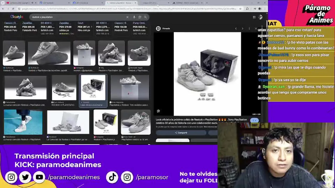335x188 pixels.
Task: Open Google Lens camera search icon
Action: (x=140, y=17)
